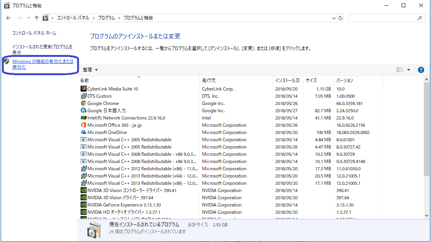Screen dimensions: 431x242
Task: Select the Microsoft OneDrive cloud icon
Action: point(83,132)
